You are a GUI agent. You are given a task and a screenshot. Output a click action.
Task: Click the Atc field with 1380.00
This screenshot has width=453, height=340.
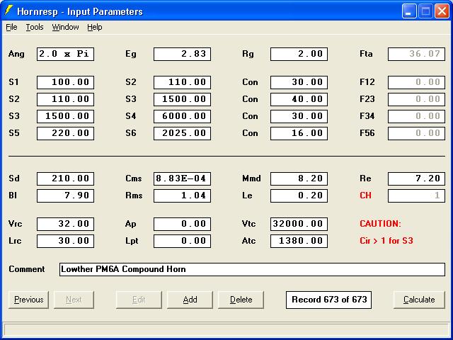299,241
